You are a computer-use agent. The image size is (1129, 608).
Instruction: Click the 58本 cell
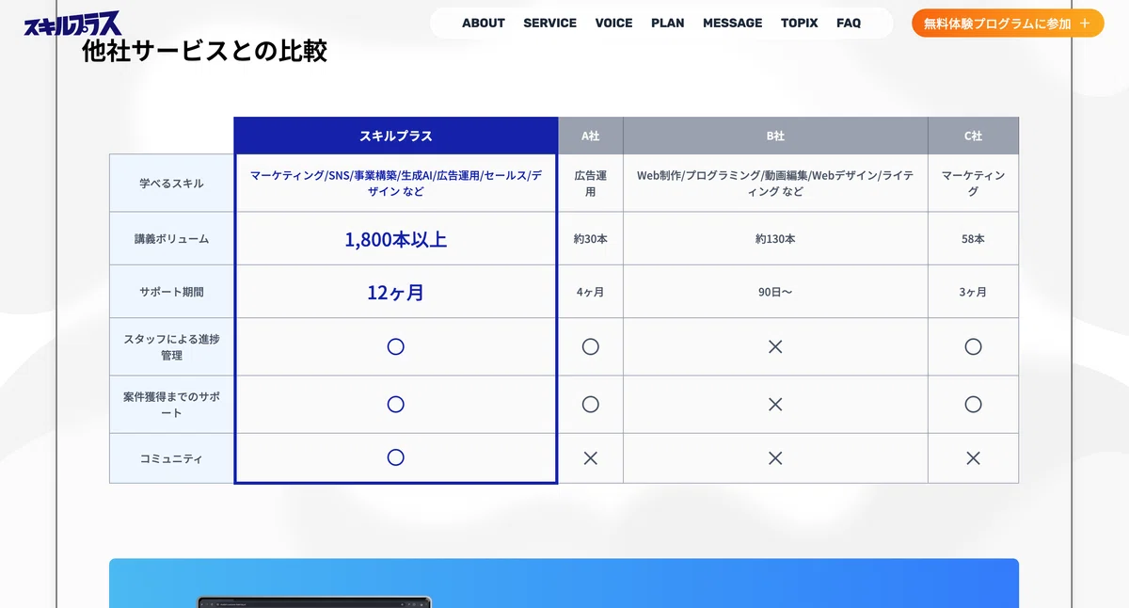(974, 239)
